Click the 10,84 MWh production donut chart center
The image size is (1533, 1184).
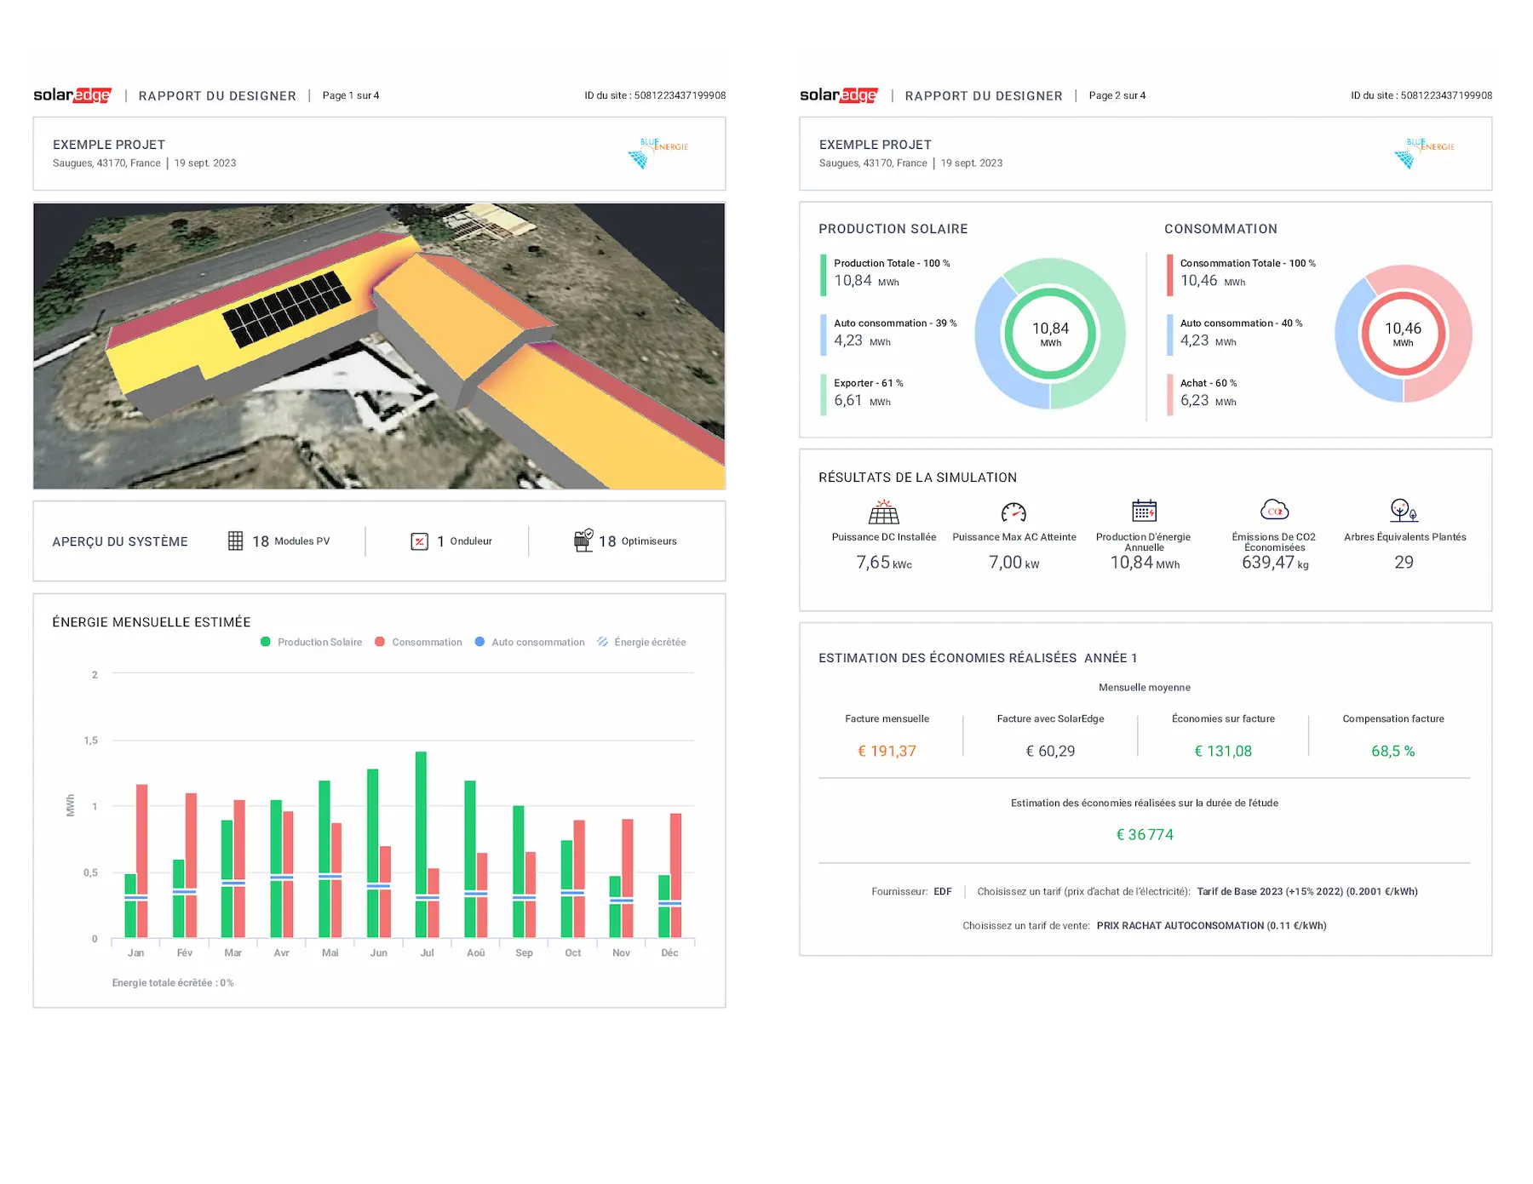pos(1050,334)
